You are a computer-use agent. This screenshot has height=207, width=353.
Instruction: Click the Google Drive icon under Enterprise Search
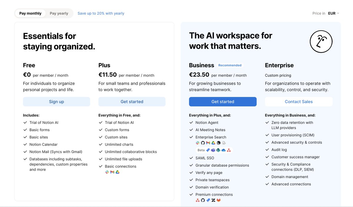tap(213, 143)
